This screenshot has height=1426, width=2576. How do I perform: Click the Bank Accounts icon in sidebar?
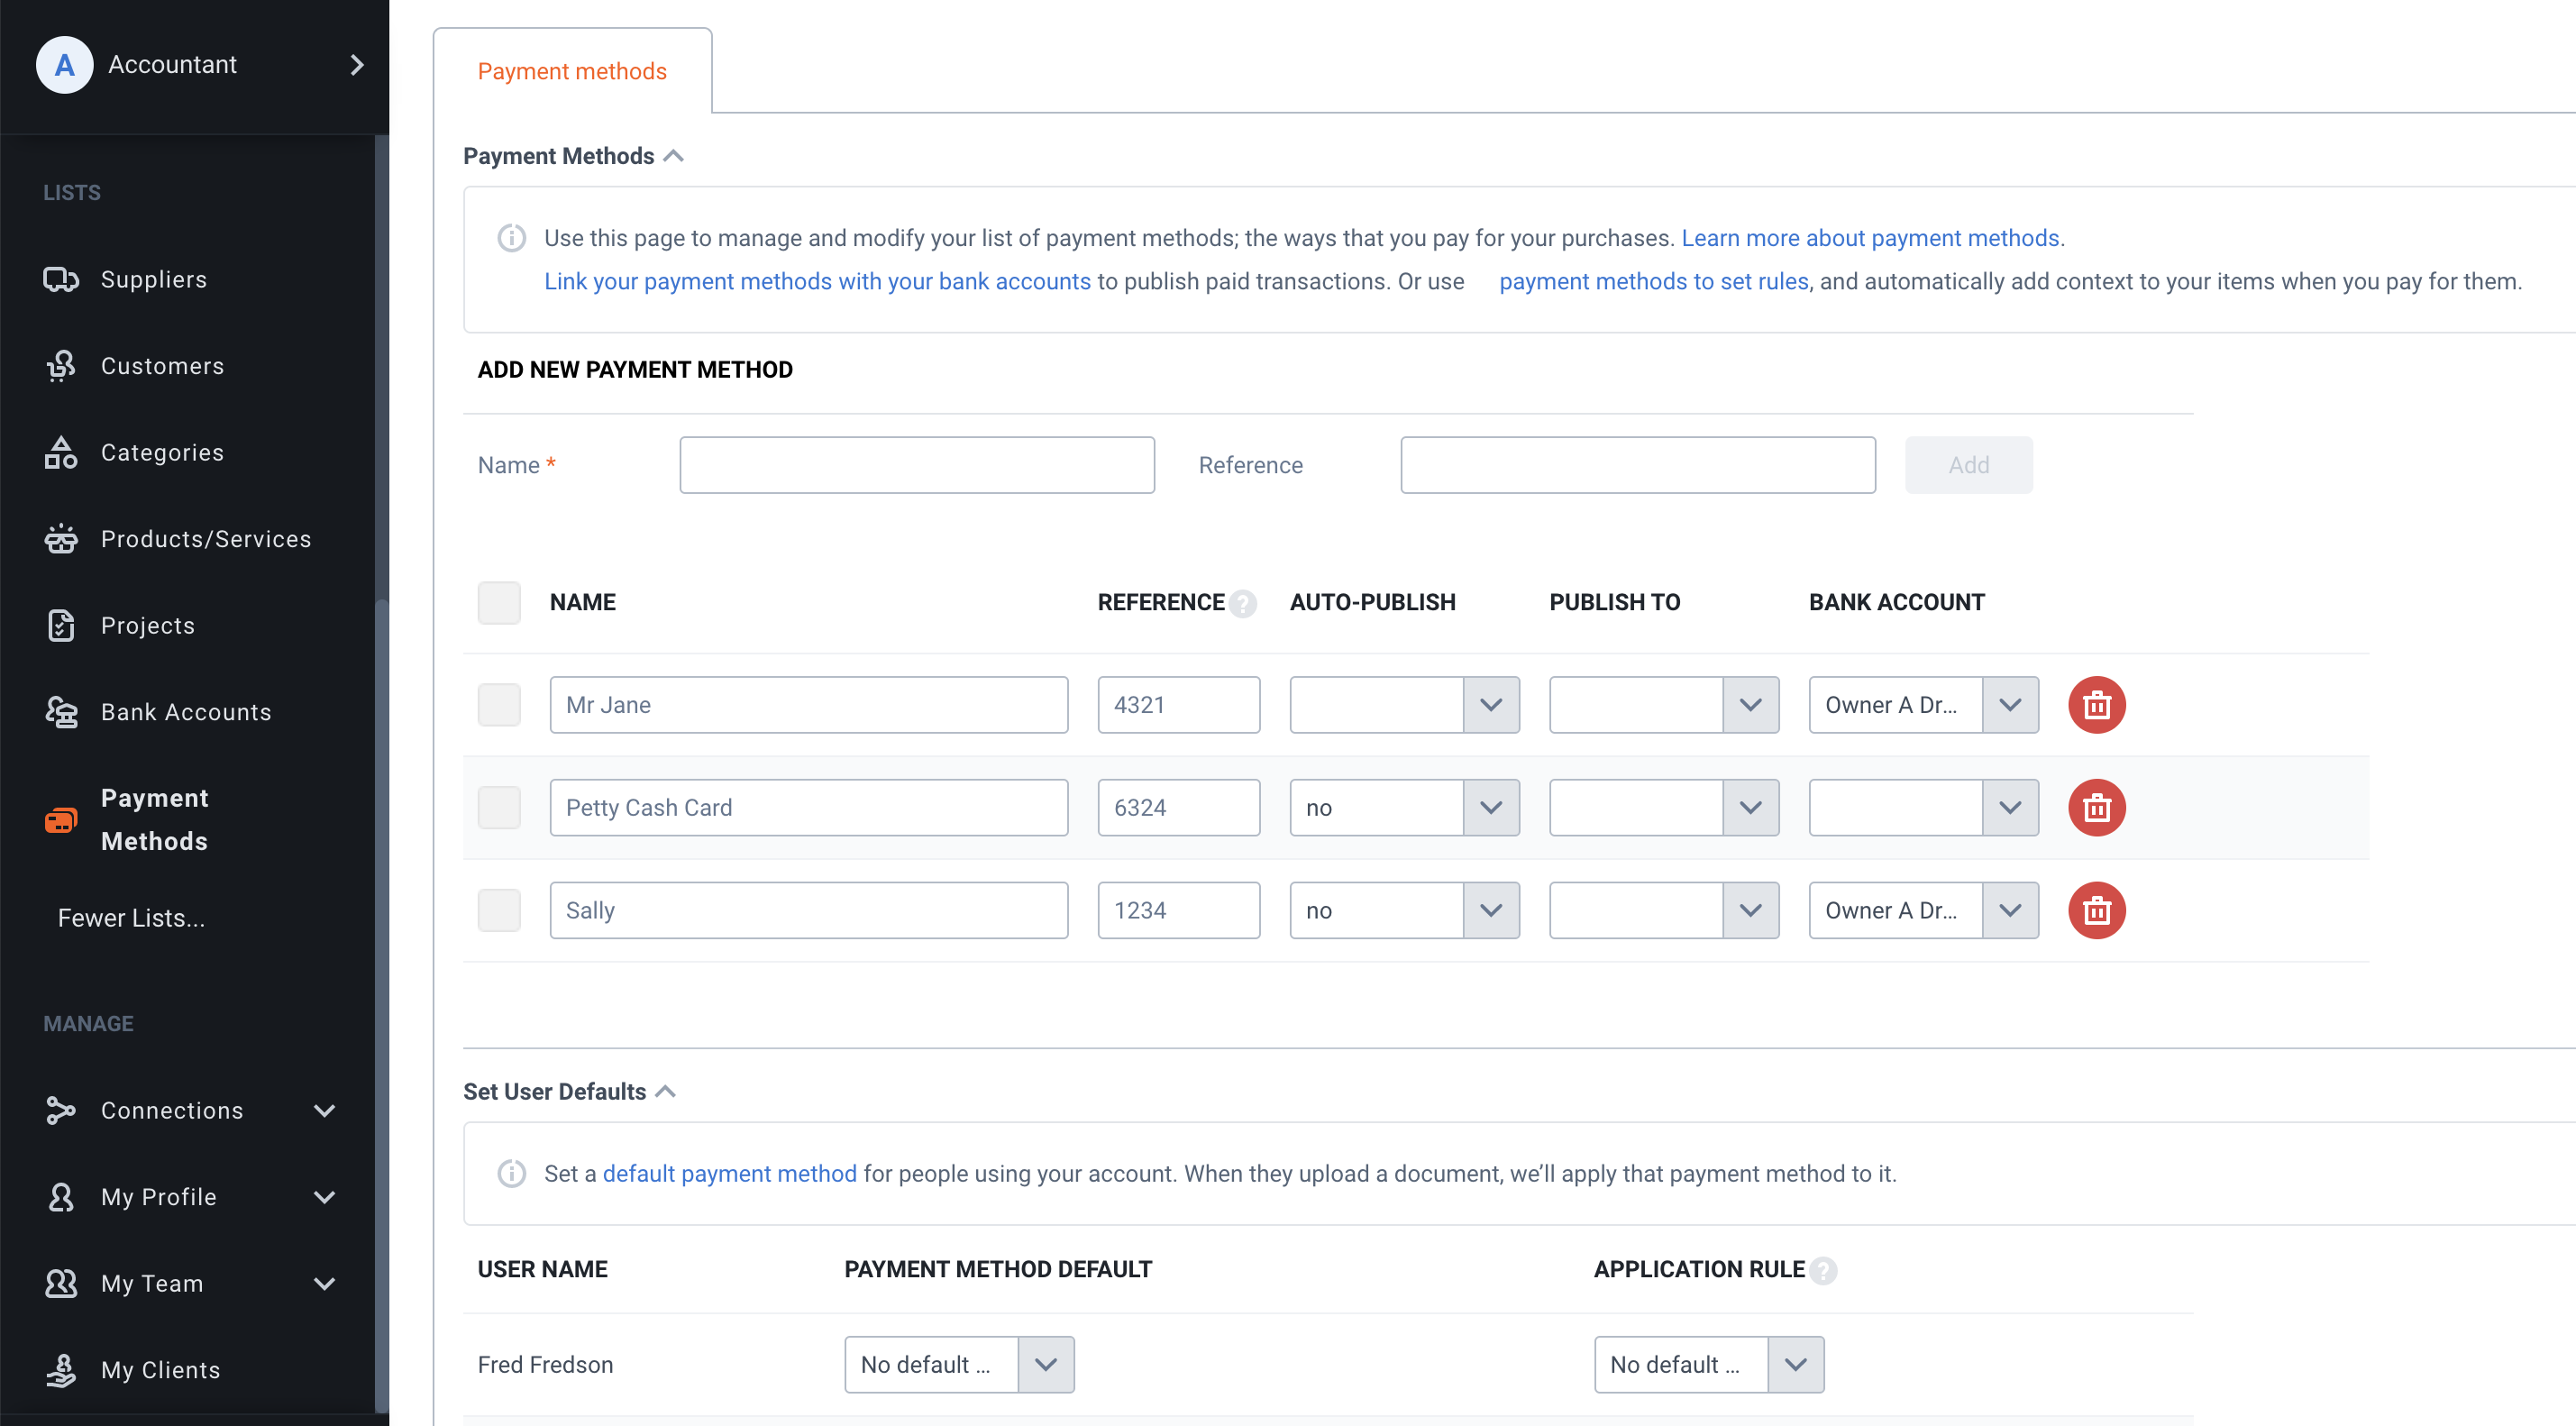click(59, 711)
